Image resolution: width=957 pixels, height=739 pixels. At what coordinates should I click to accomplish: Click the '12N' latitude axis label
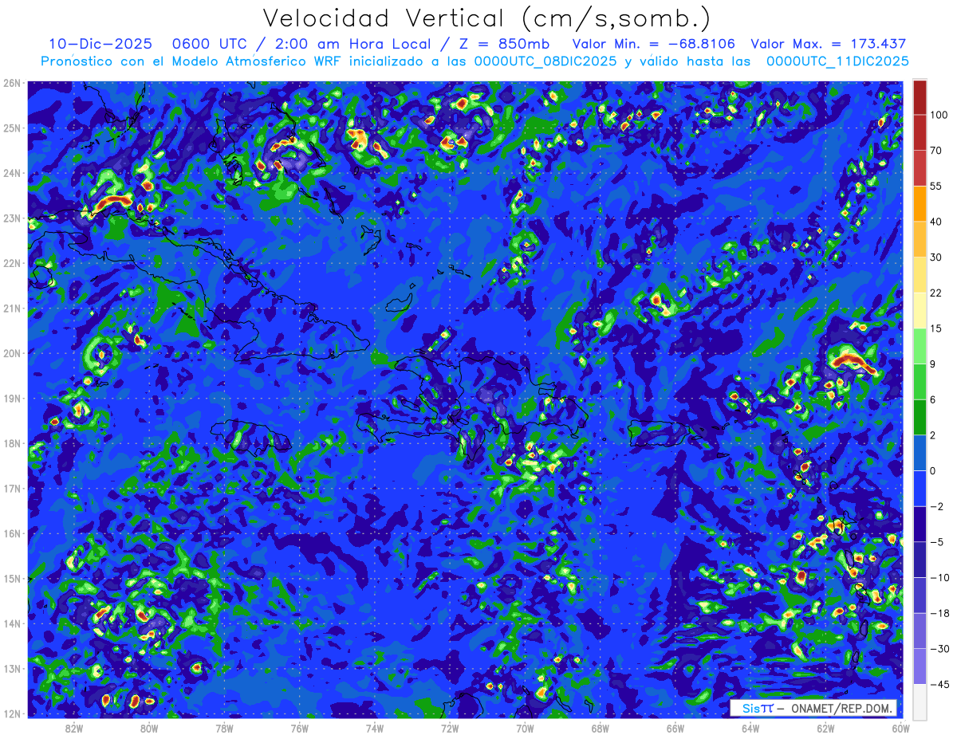click(12, 713)
